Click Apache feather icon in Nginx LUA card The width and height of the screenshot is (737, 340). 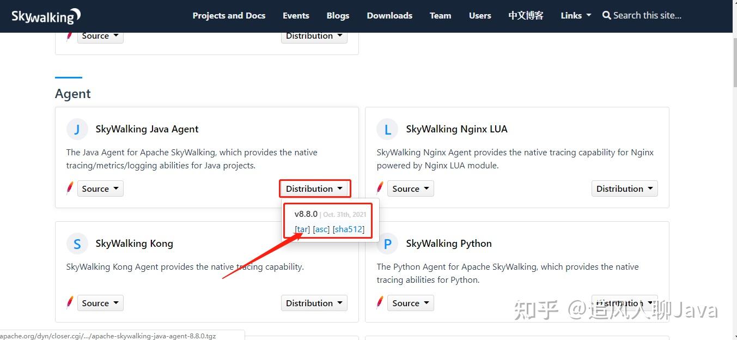click(x=380, y=189)
